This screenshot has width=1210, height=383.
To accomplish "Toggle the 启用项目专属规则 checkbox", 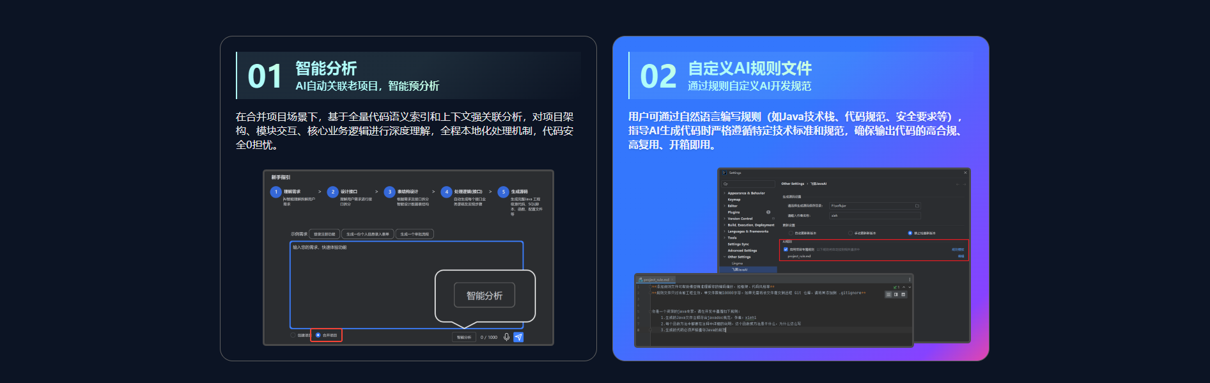I will pyautogui.click(x=786, y=249).
